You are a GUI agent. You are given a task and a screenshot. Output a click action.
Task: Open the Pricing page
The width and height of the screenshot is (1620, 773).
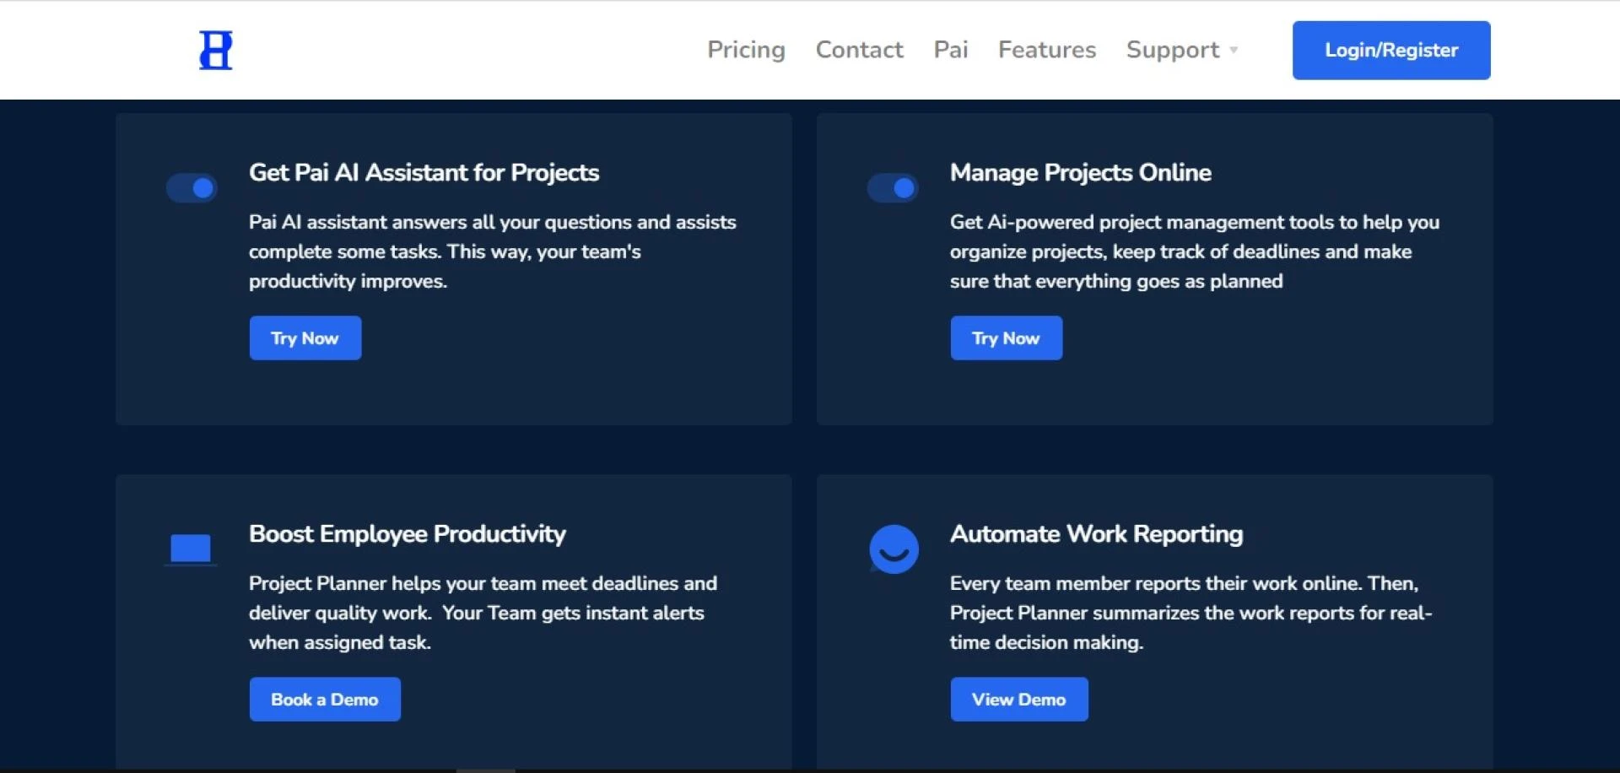point(746,50)
